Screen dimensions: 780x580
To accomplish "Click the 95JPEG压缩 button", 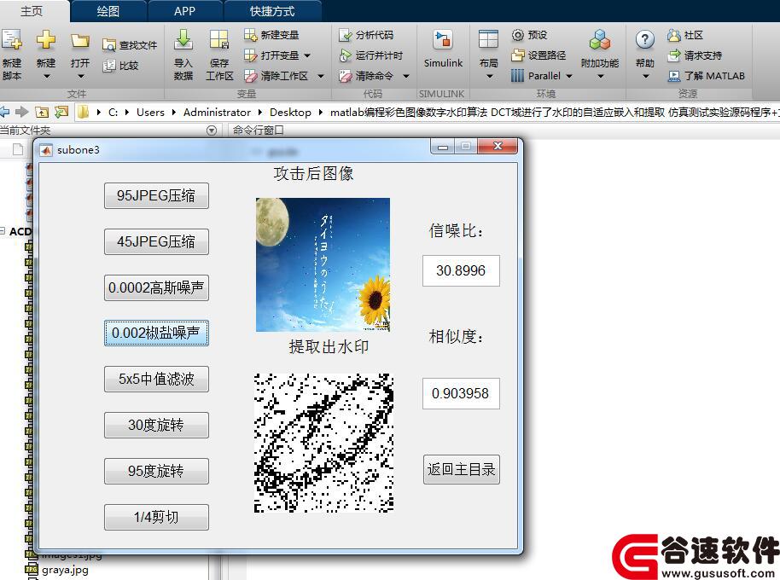I will click(x=156, y=196).
